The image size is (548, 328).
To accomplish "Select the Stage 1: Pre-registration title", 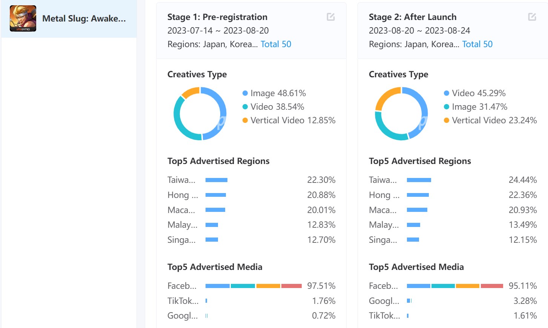I will (x=217, y=17).
